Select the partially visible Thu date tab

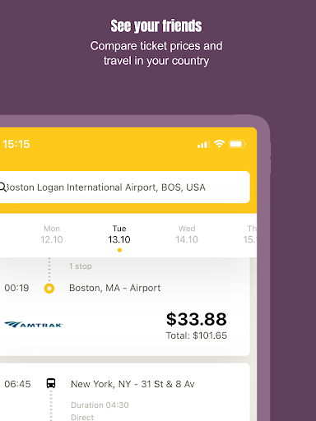pos(250,234)
